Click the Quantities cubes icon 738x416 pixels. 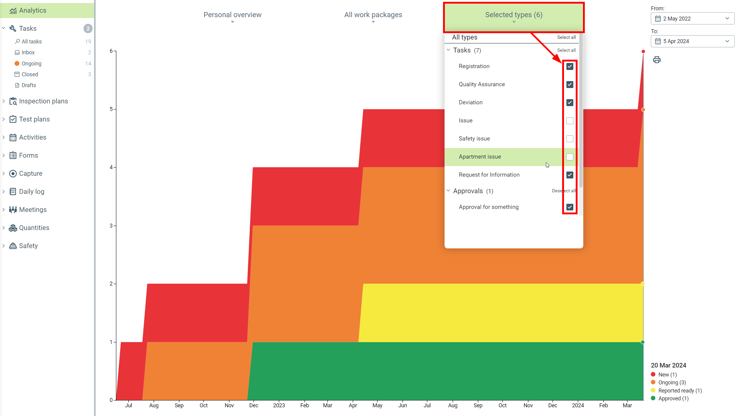coord(13,228)
